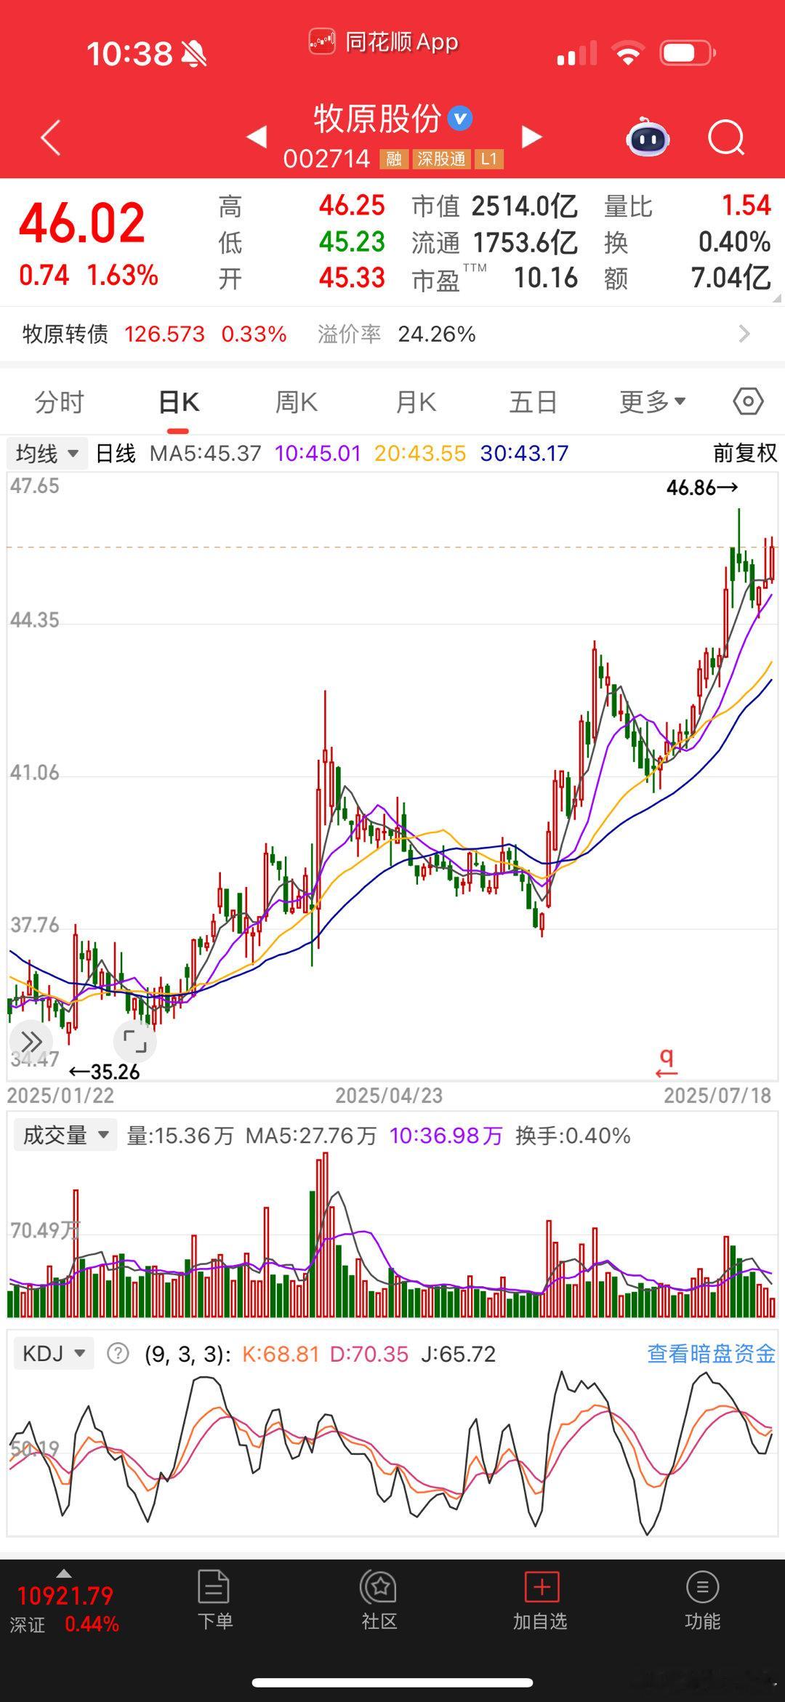Open the KDJ indicator dropdown
This screenshot has width=785, height=1702.
click(54, 1354)
